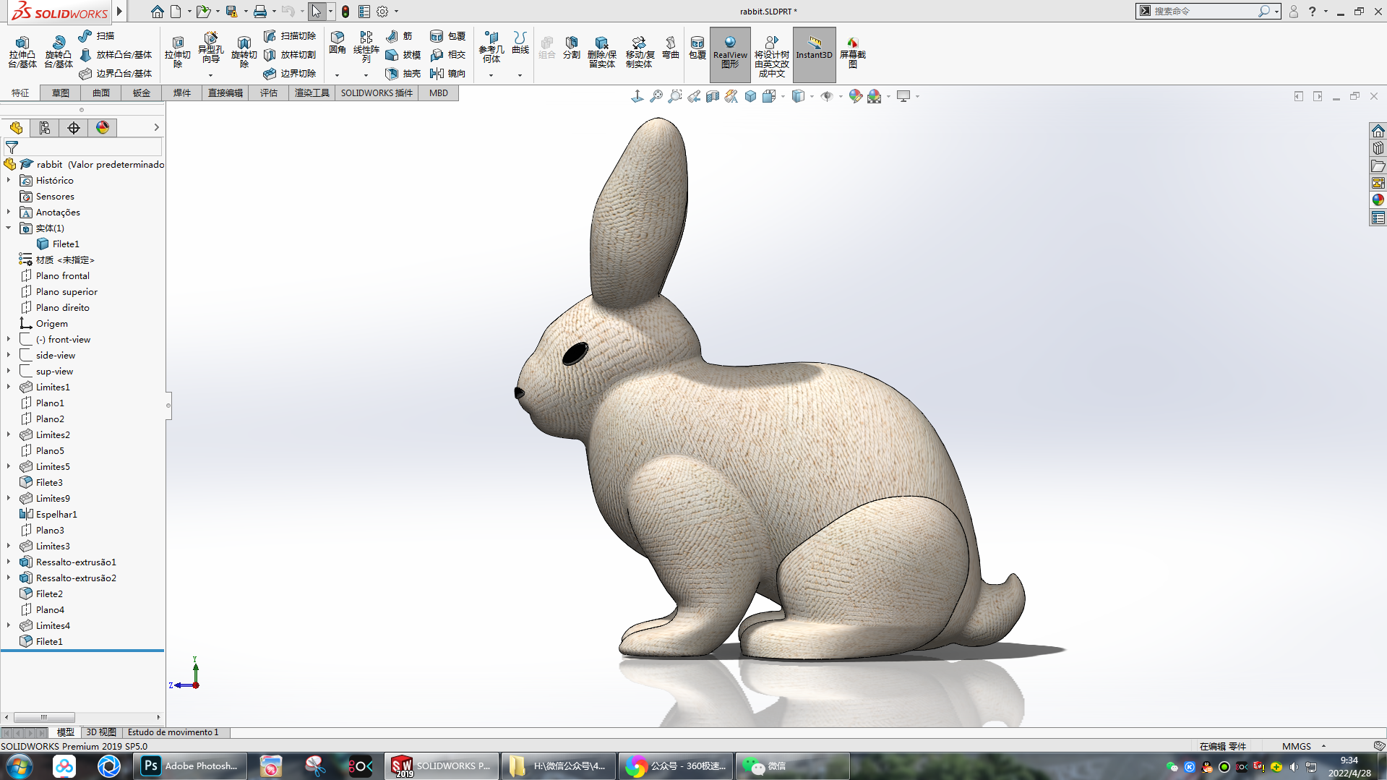Image resolution: width=1387 pixels, height=780 pixels.
Task: Select the 拉伸凸台/基体 extrude boss tool
Action: [22, 52]
